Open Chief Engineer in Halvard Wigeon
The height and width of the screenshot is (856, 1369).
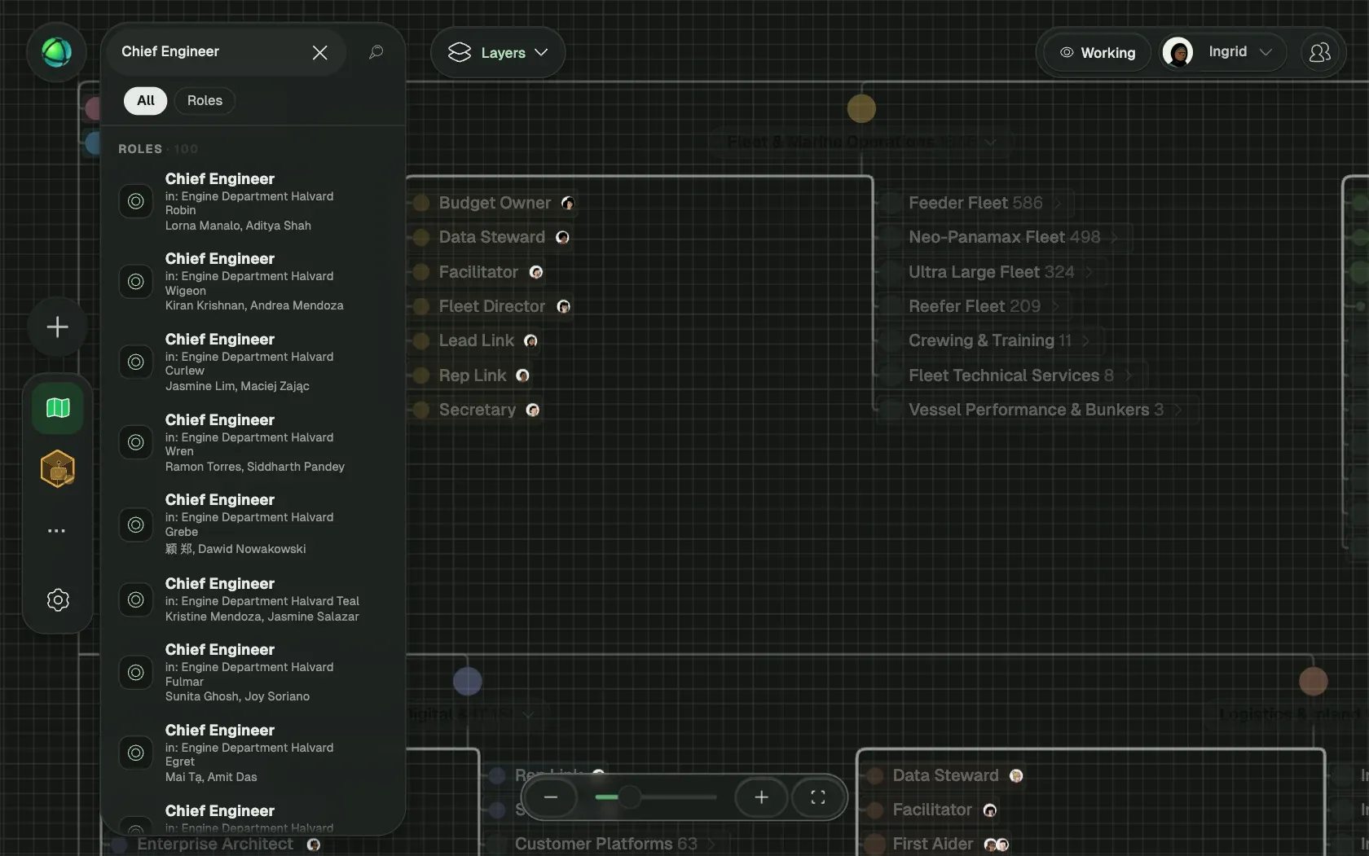click(253, 281)
